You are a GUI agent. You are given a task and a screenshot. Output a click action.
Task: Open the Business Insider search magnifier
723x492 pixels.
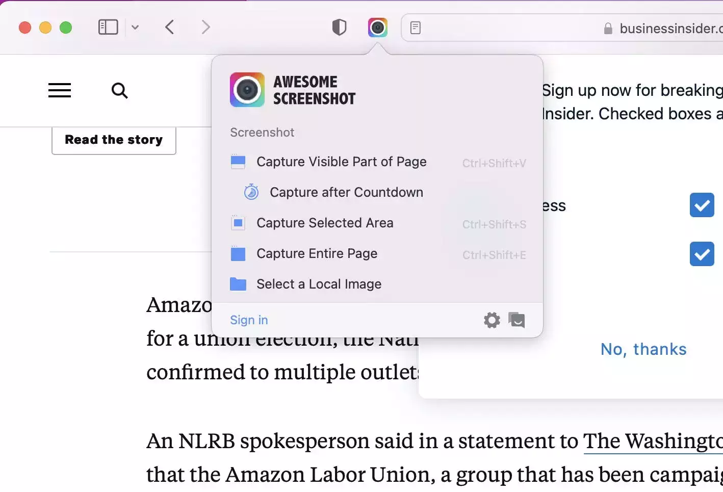[x=119, y=91]
